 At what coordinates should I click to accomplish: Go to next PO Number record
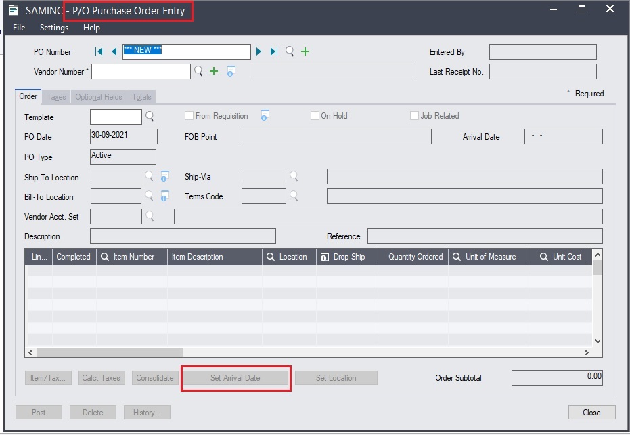click(x=258, y=51)
